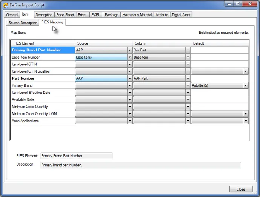Maximize the Define Import Script window
This screenshot has width=260, height=197.
[238, 4]
